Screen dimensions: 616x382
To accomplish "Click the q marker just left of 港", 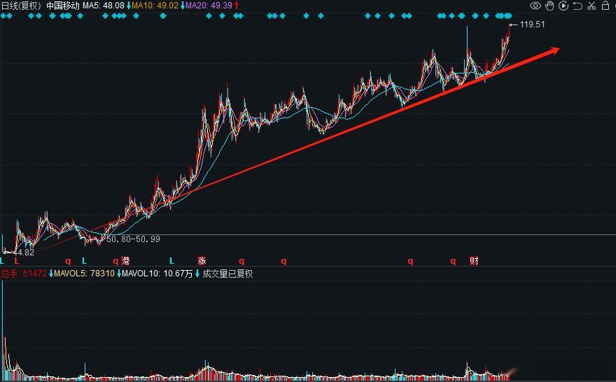I will tap(115, 261).
